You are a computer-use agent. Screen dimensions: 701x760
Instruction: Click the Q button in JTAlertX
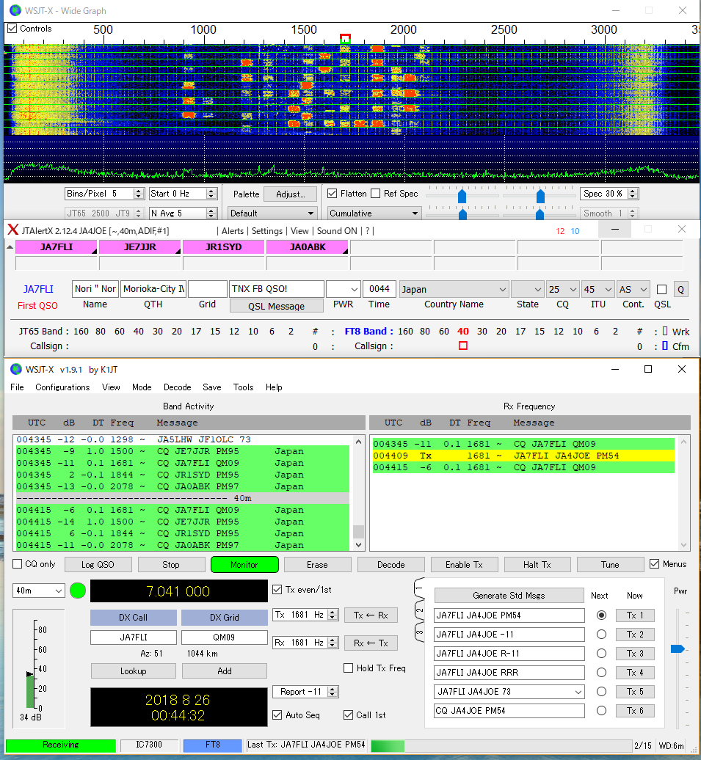[x=680, y=289]
